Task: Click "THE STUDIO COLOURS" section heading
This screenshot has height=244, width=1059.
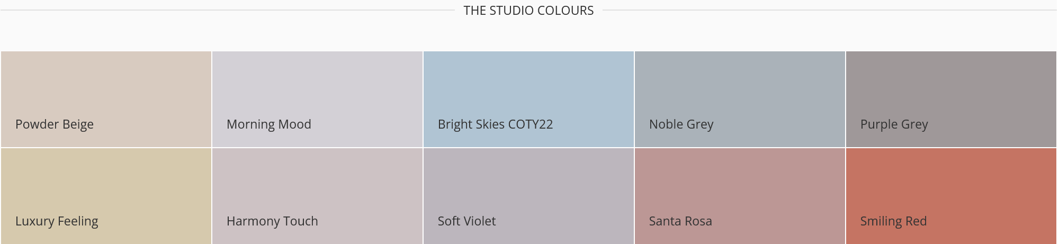Action: click(x=528, y=11)
